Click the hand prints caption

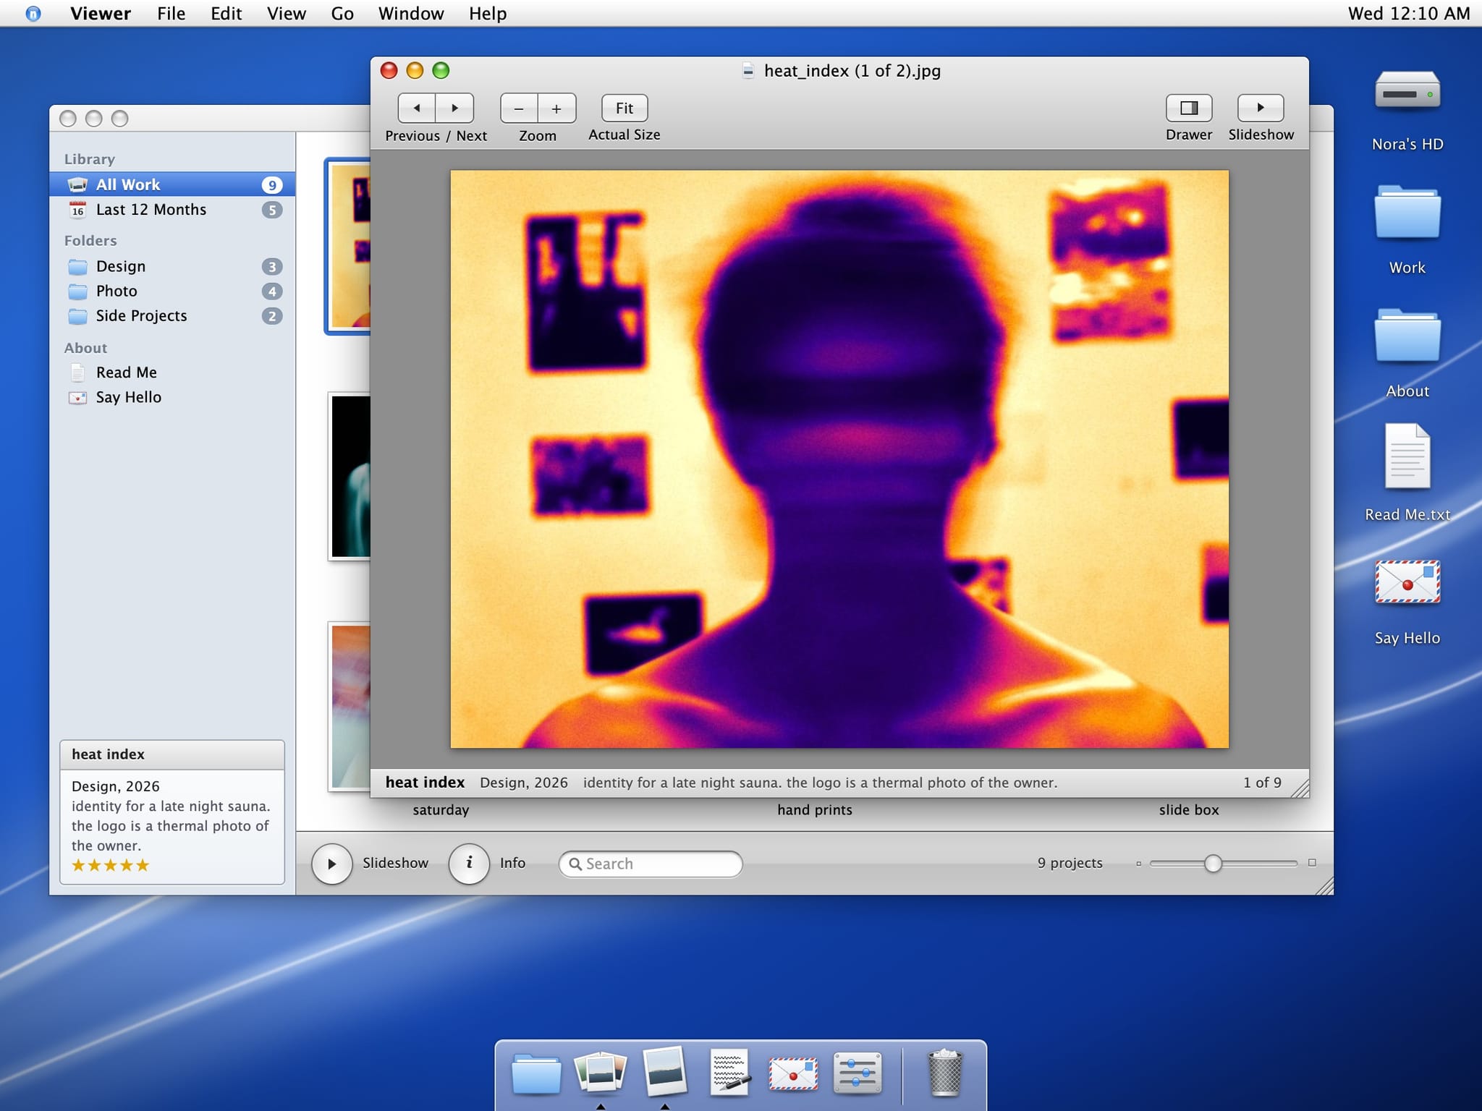[x=815, y=810]
